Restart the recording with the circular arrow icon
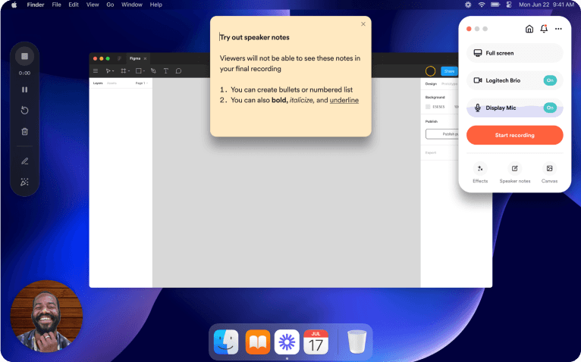 [x=24, y=111]
